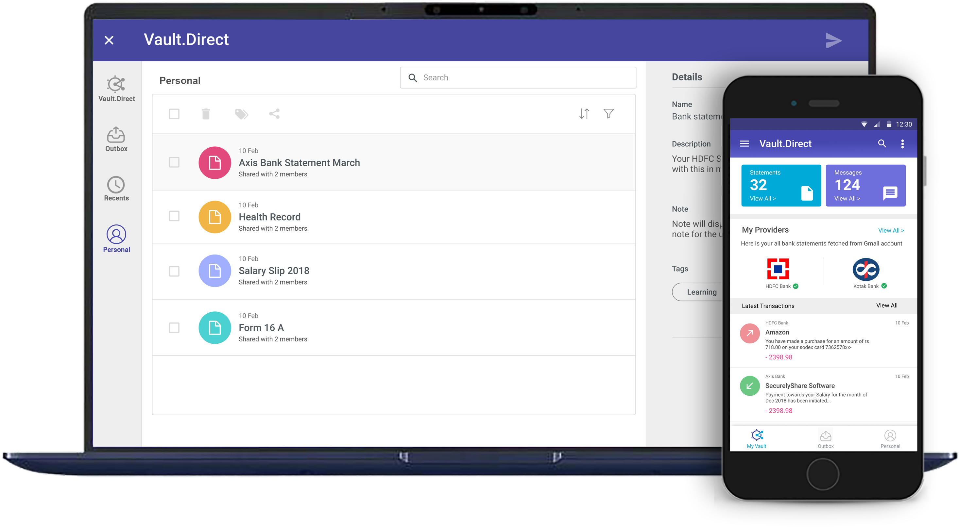This screenshot has width=959, height=527.
Task: Check the Health Record checkbox
Action: [x=174, y=216]
